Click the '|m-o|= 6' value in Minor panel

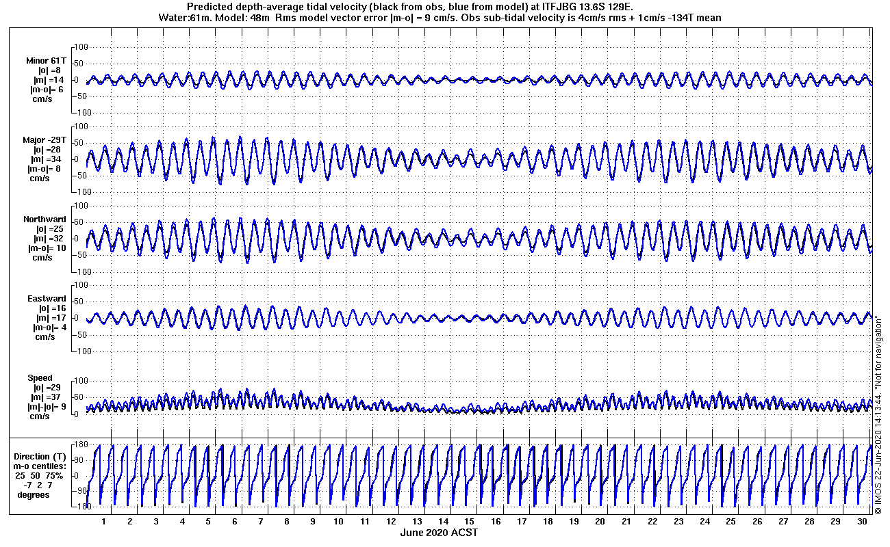tap(47, 90)
